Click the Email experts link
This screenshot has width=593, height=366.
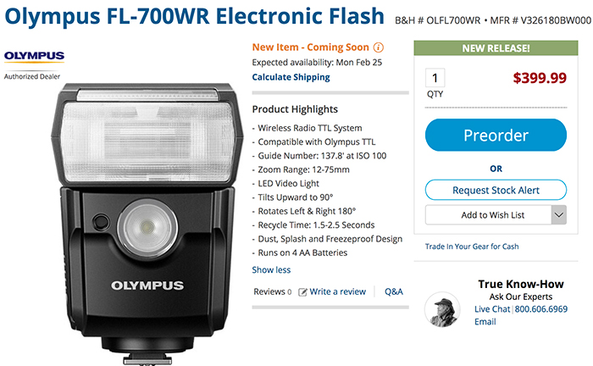[485, 322]
